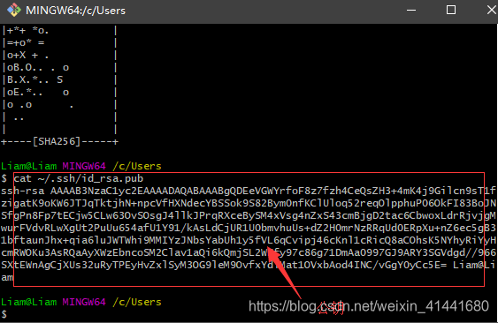This screenshot has width=498, height=323.
Task: Click the key line starting with 'SfgPn8Fp7tECjw5'
Action: (x=249, y=215)
